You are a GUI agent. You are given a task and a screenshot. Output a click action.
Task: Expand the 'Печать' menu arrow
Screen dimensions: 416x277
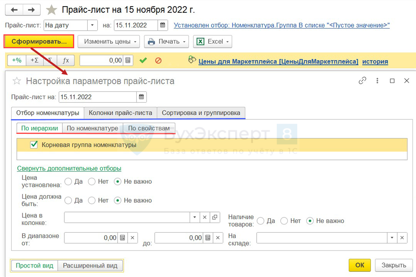184,42
